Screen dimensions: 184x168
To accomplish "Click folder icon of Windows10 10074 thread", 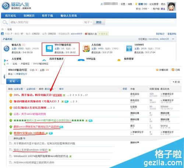I will coord(11,156).
